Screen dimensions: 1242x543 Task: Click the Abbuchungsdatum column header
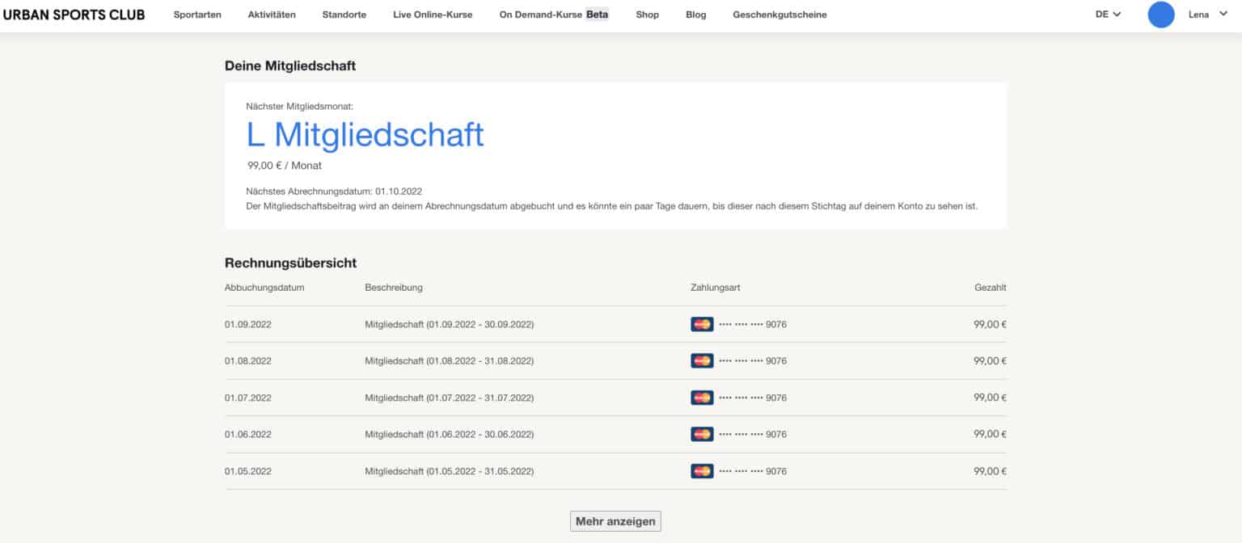(264, 288)
